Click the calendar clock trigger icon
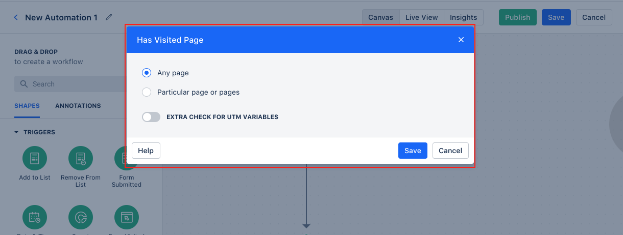 click(35, 218)
